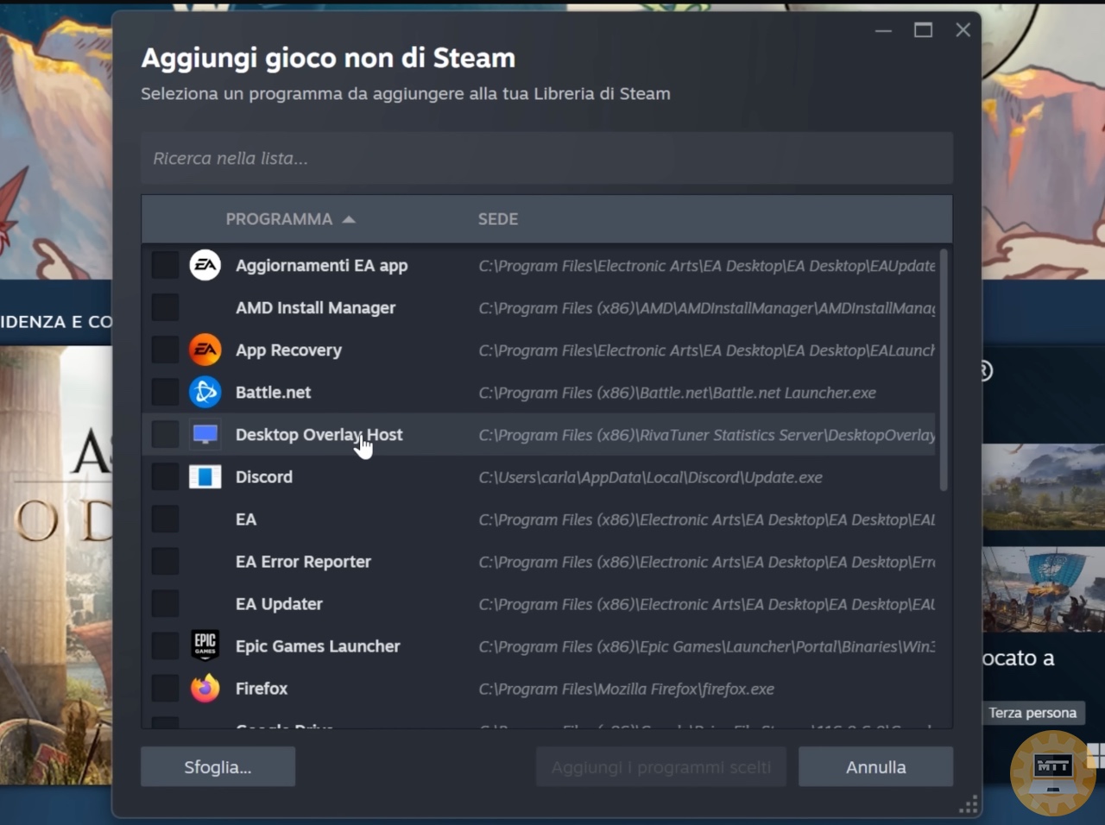Open the Sfoglia... file browser

(218, 767)
